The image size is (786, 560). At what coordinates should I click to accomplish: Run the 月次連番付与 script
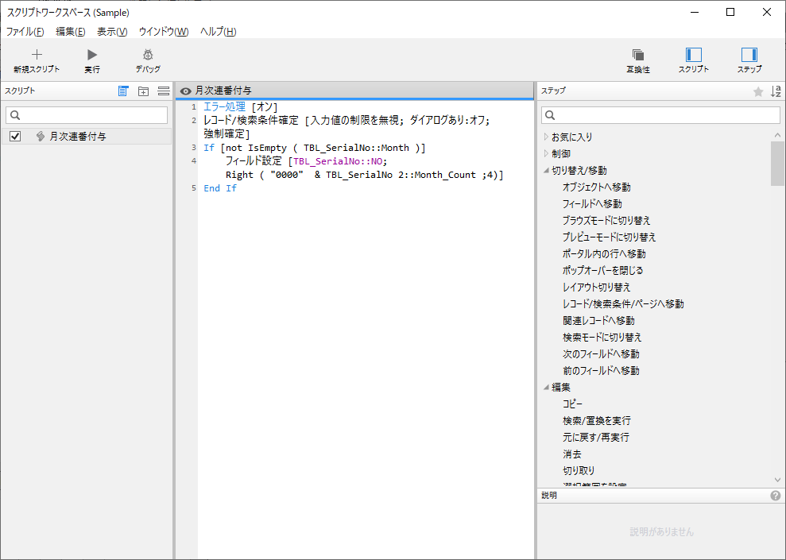tap(91, 60)
